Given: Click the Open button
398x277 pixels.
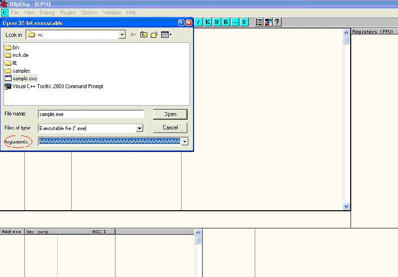Looking at the screenshot, I should pos(170,114).
